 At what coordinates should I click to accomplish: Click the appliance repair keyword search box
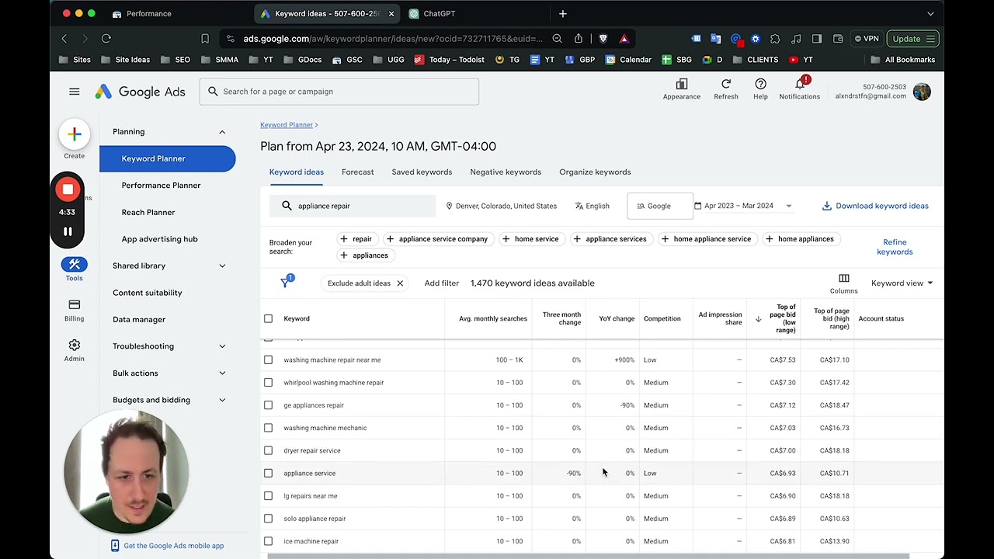[x=353, y=206]
